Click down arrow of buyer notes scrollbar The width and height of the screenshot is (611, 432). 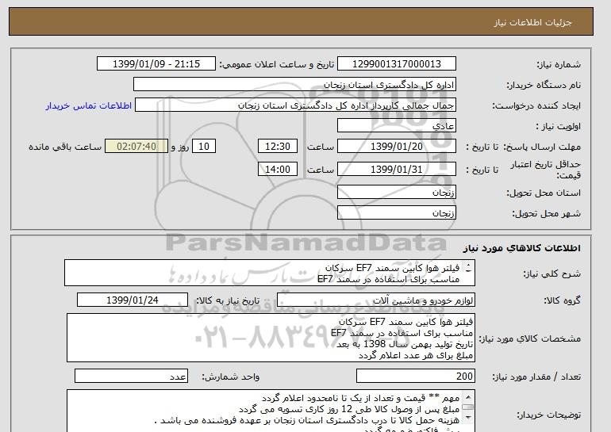[x=468, y=418]
